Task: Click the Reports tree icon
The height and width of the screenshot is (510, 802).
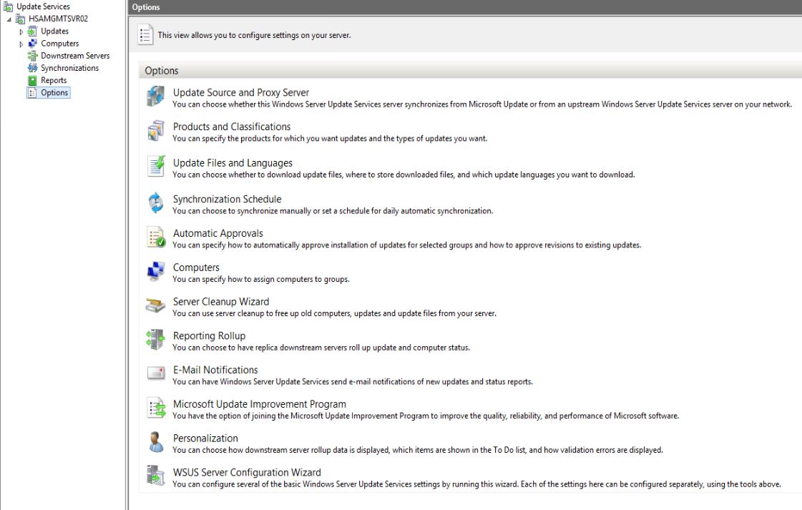Action: pos(32,80)
